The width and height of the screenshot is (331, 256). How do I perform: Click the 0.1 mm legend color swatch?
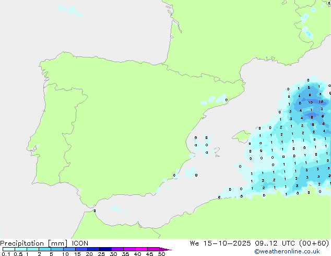pos(9,249)
